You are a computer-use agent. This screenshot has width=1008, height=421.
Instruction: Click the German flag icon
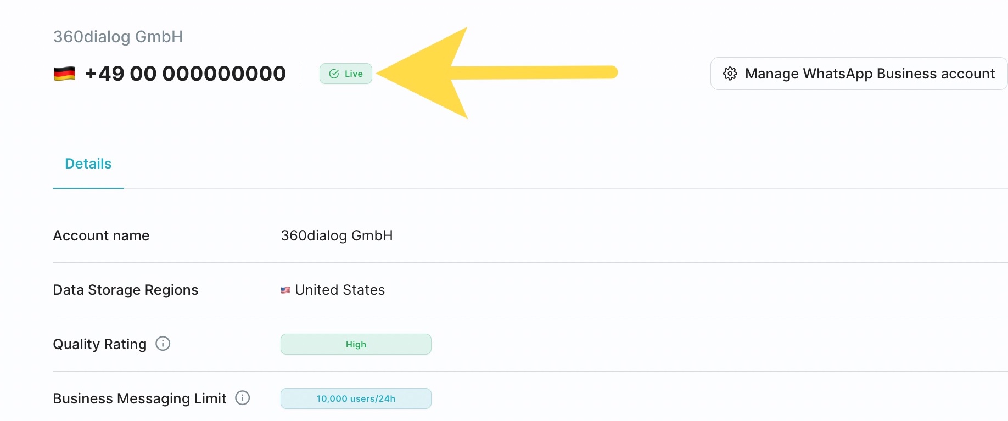[x=64, y=74]
